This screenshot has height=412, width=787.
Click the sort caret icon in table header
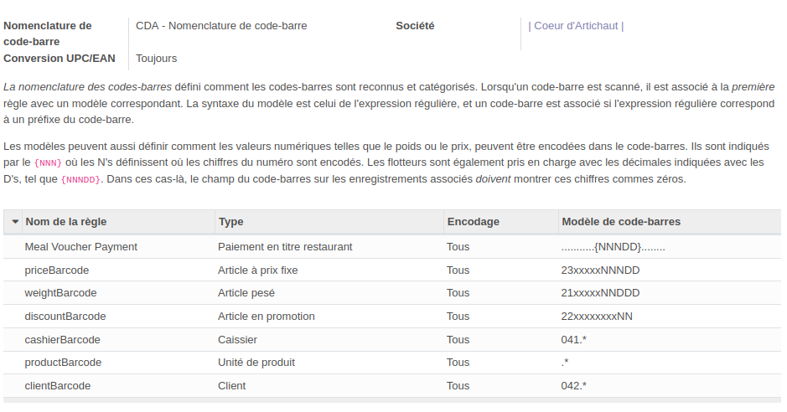pos(15,222)
